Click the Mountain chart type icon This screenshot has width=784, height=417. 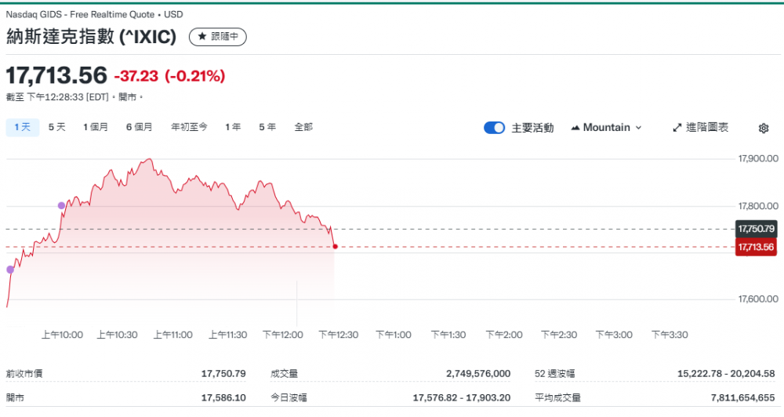[575, 128]
